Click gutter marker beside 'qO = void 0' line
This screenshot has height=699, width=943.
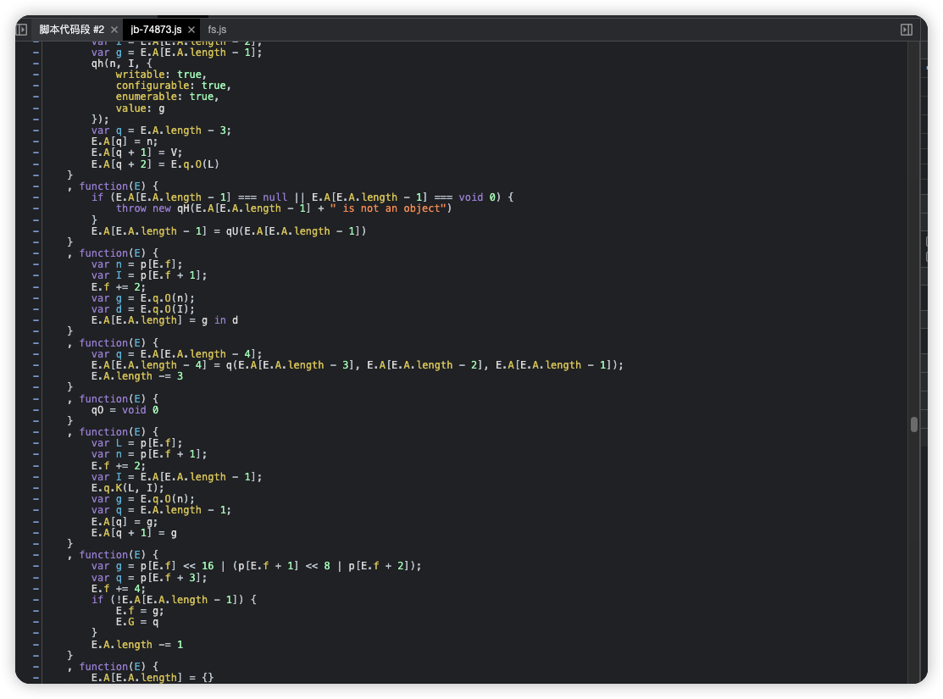click(x=36, y=410)
